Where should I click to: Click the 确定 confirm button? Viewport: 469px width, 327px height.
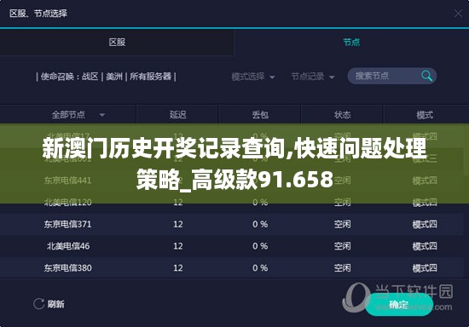click(x=399, y=304)
